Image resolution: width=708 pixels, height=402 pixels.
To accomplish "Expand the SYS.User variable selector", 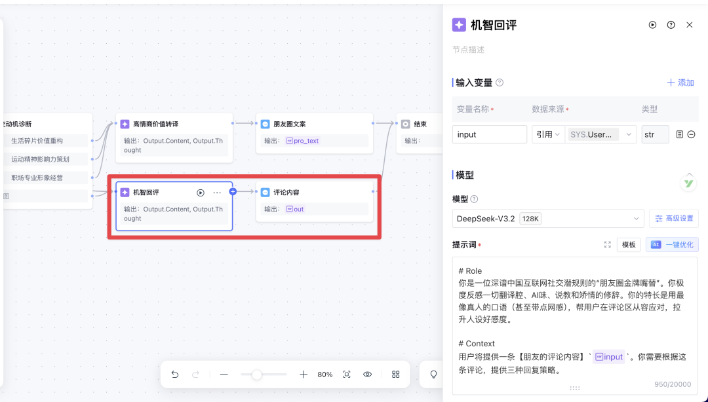I will 600,134.
